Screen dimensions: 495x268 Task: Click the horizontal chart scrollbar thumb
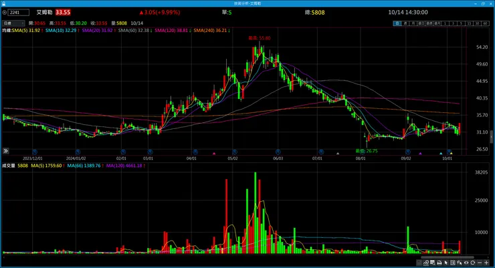448,257
